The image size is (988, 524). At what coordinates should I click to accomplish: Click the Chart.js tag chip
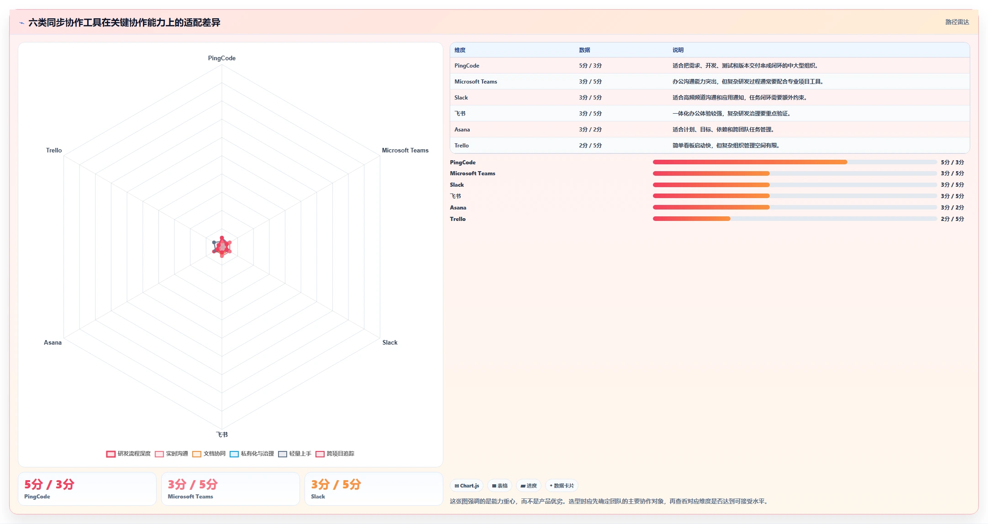[x=467, y=486]
